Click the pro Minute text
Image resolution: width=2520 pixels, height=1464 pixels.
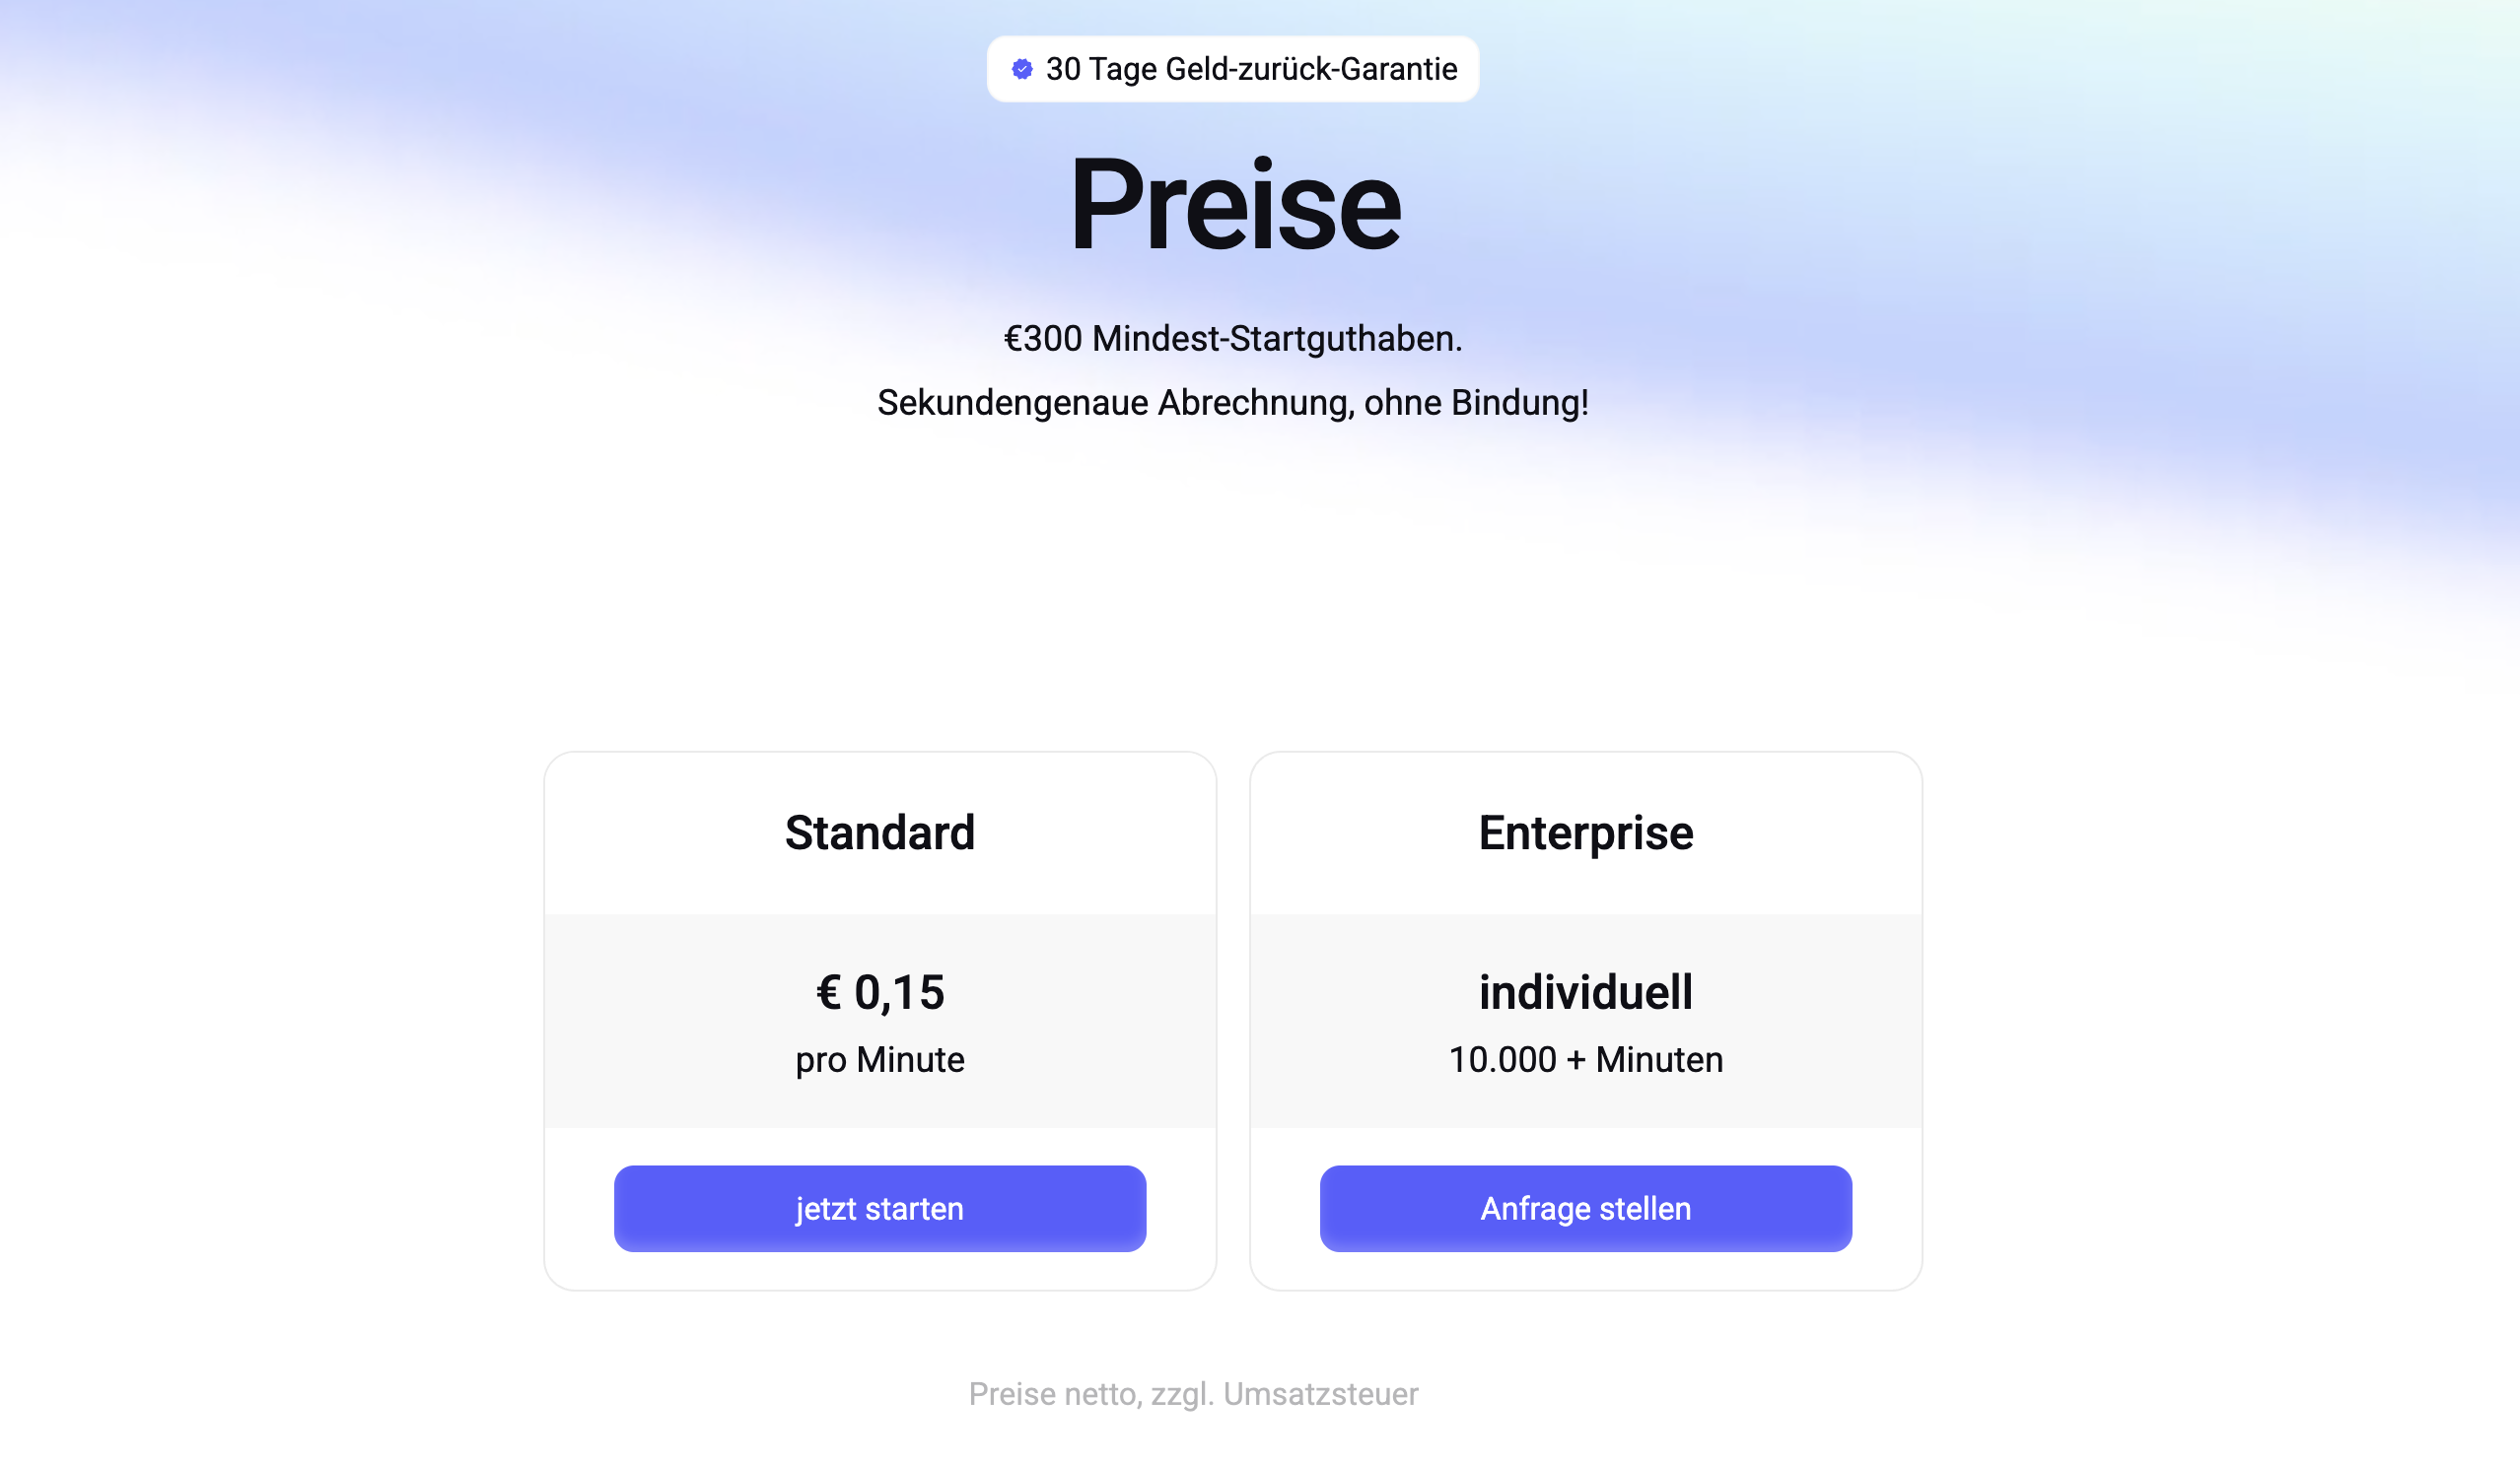click(879, 1060)
